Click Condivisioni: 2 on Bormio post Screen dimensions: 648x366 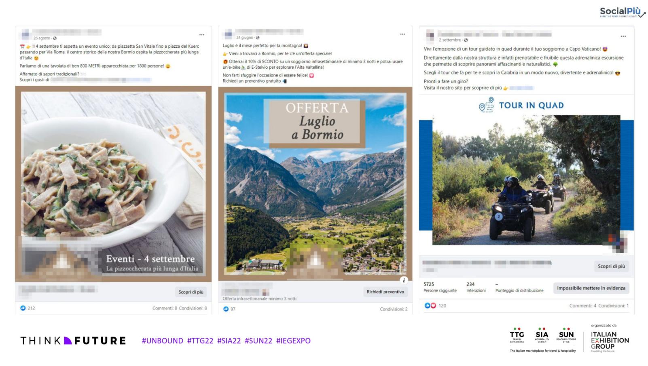pyautogui.click(x=394, y=309)
